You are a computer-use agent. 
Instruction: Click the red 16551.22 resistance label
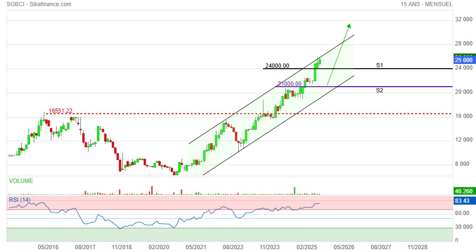[x=60, y=110]
